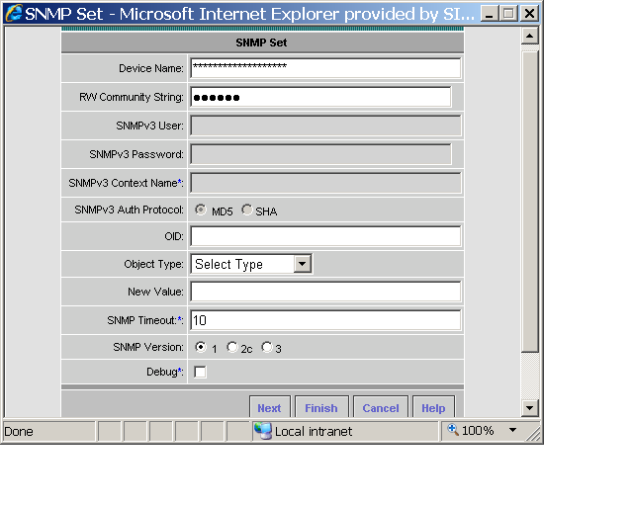Open the Object Type dropdown

tap(250, 264)
